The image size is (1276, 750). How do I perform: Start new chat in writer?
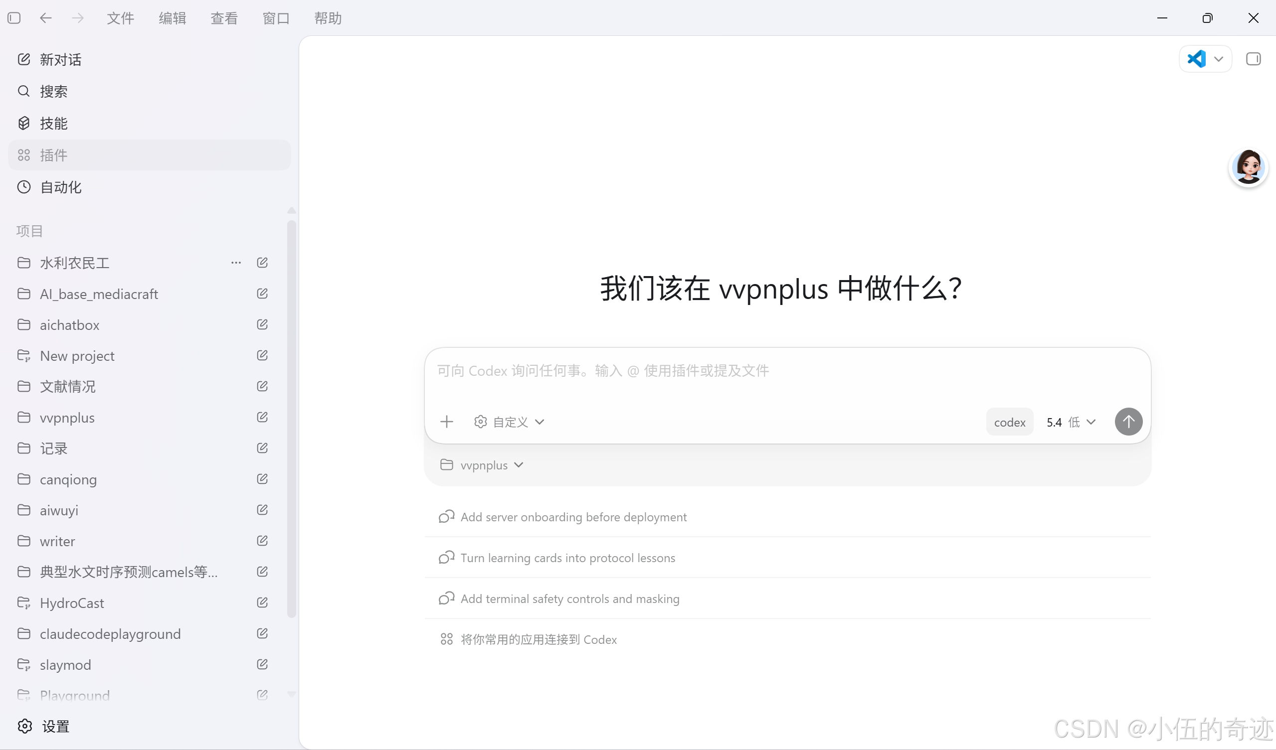[262, 541]
